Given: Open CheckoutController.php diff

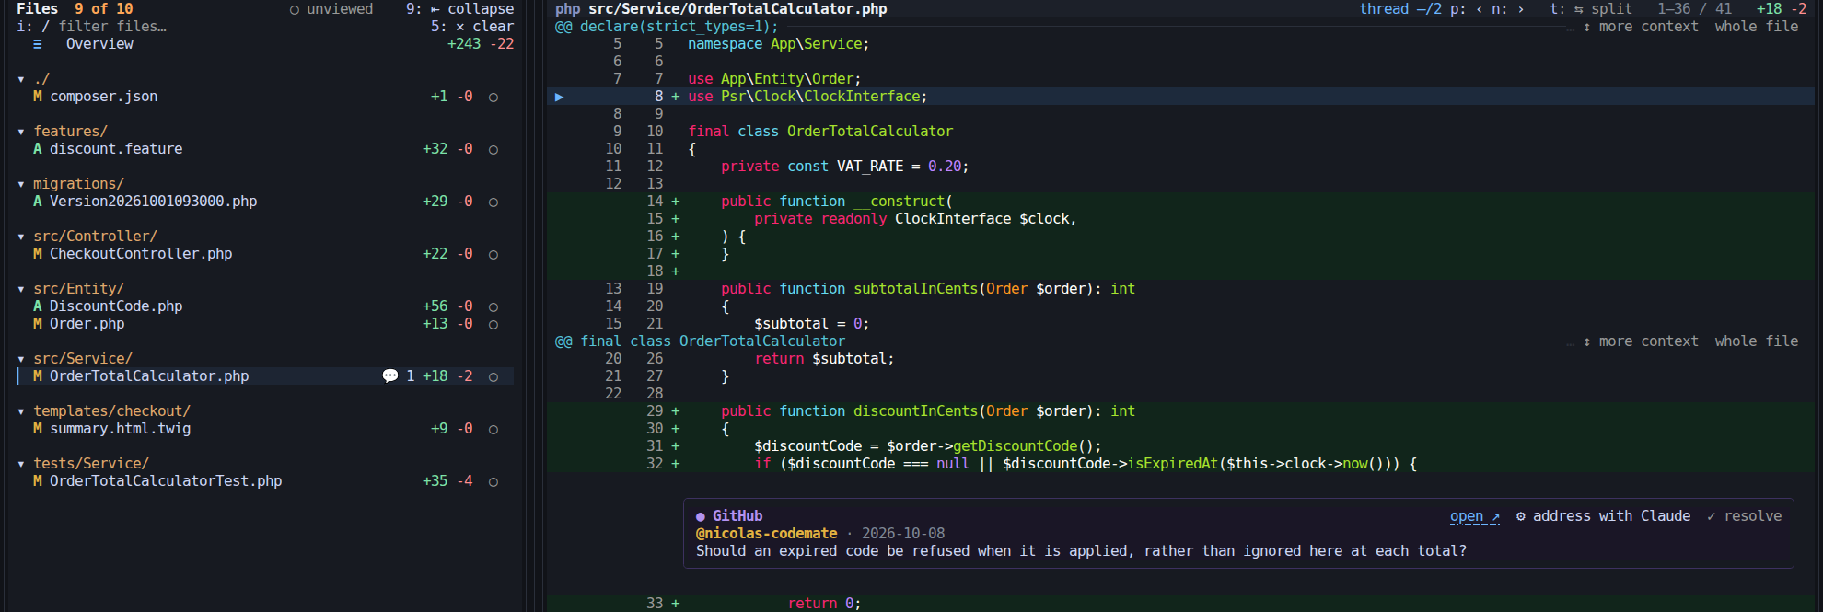Looking at the screenshot, I should click(141, 254).
